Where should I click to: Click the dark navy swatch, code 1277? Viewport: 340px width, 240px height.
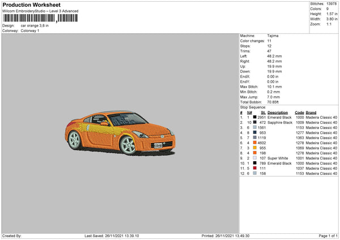[x=256, y=132]
